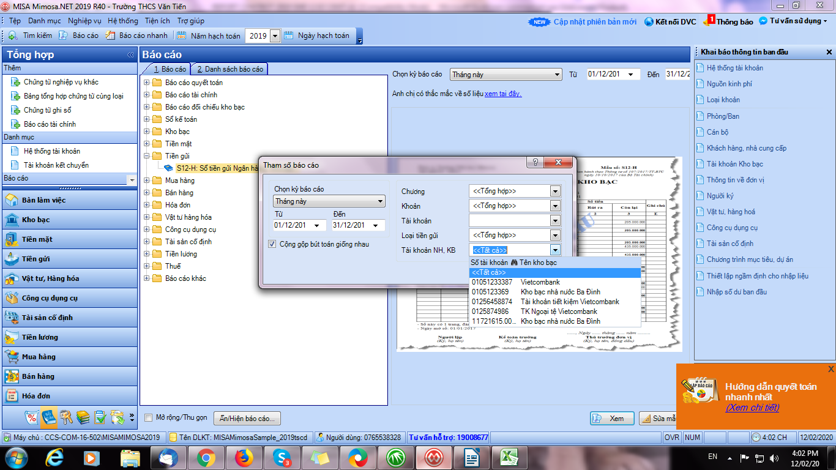Image resolution: width=836 pixels, height=470 pixels.
Task: Open Hệ thống tài khoản in right panel
Action: tap(735, 68)
